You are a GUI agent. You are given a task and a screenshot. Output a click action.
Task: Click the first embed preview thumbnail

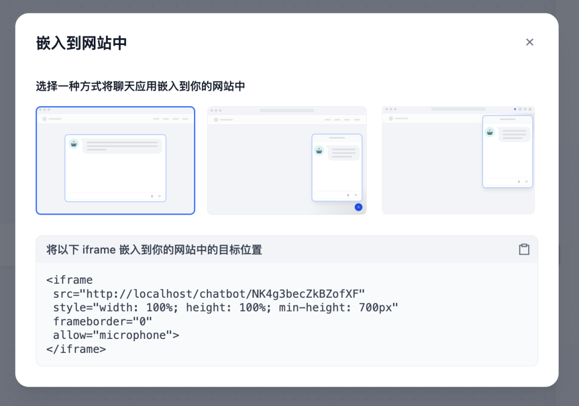pos(115,160)
